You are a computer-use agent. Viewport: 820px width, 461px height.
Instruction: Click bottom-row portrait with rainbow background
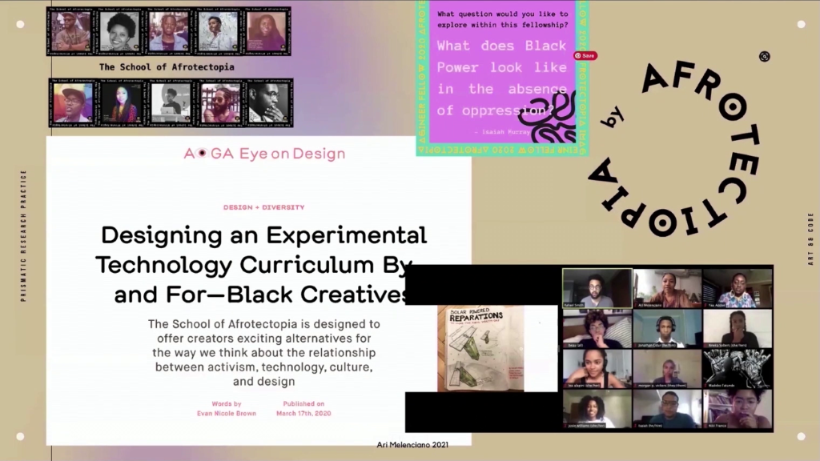click(x=73, y=103)
